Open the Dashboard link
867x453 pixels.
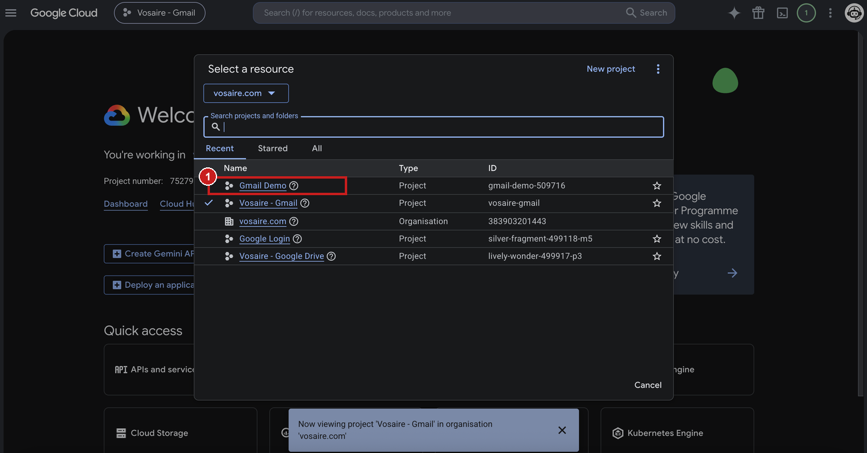point(126,204)
